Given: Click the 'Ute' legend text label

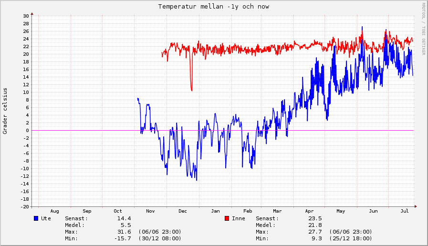Looking at the screenshot, I should pos(46,218).
